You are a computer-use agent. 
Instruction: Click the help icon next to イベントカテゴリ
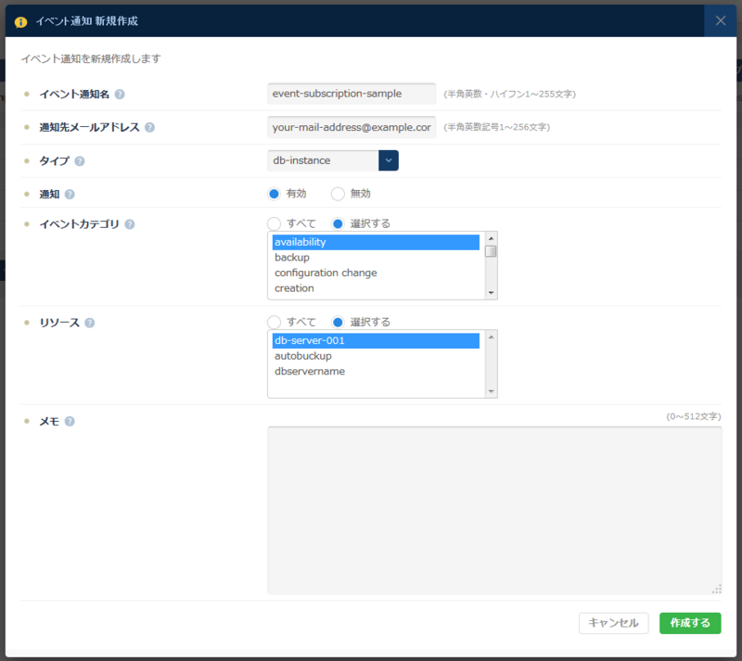tap(128, 224)
